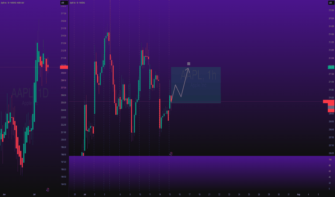Click 210.50 on hourly price axis
The height and width of the screenshot is (197, 335).
tap(331, 90)
